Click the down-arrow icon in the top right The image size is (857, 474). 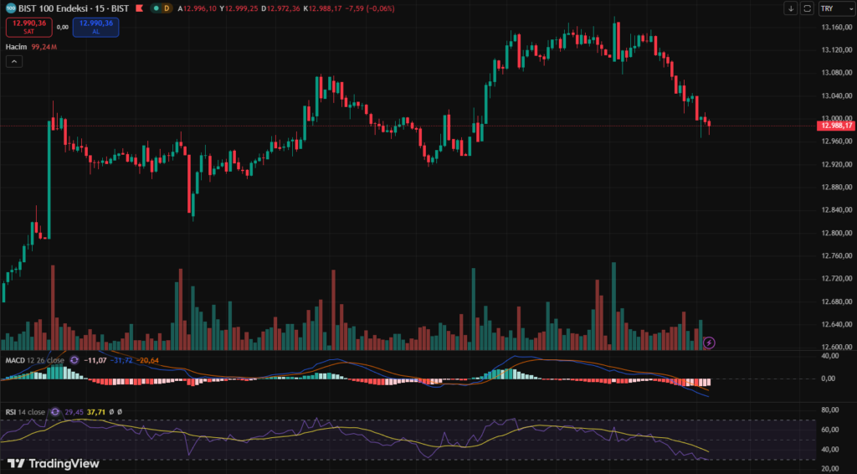(x=791, y=8)
